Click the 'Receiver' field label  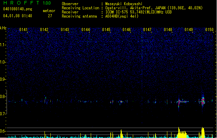click(x=70, y=12)
